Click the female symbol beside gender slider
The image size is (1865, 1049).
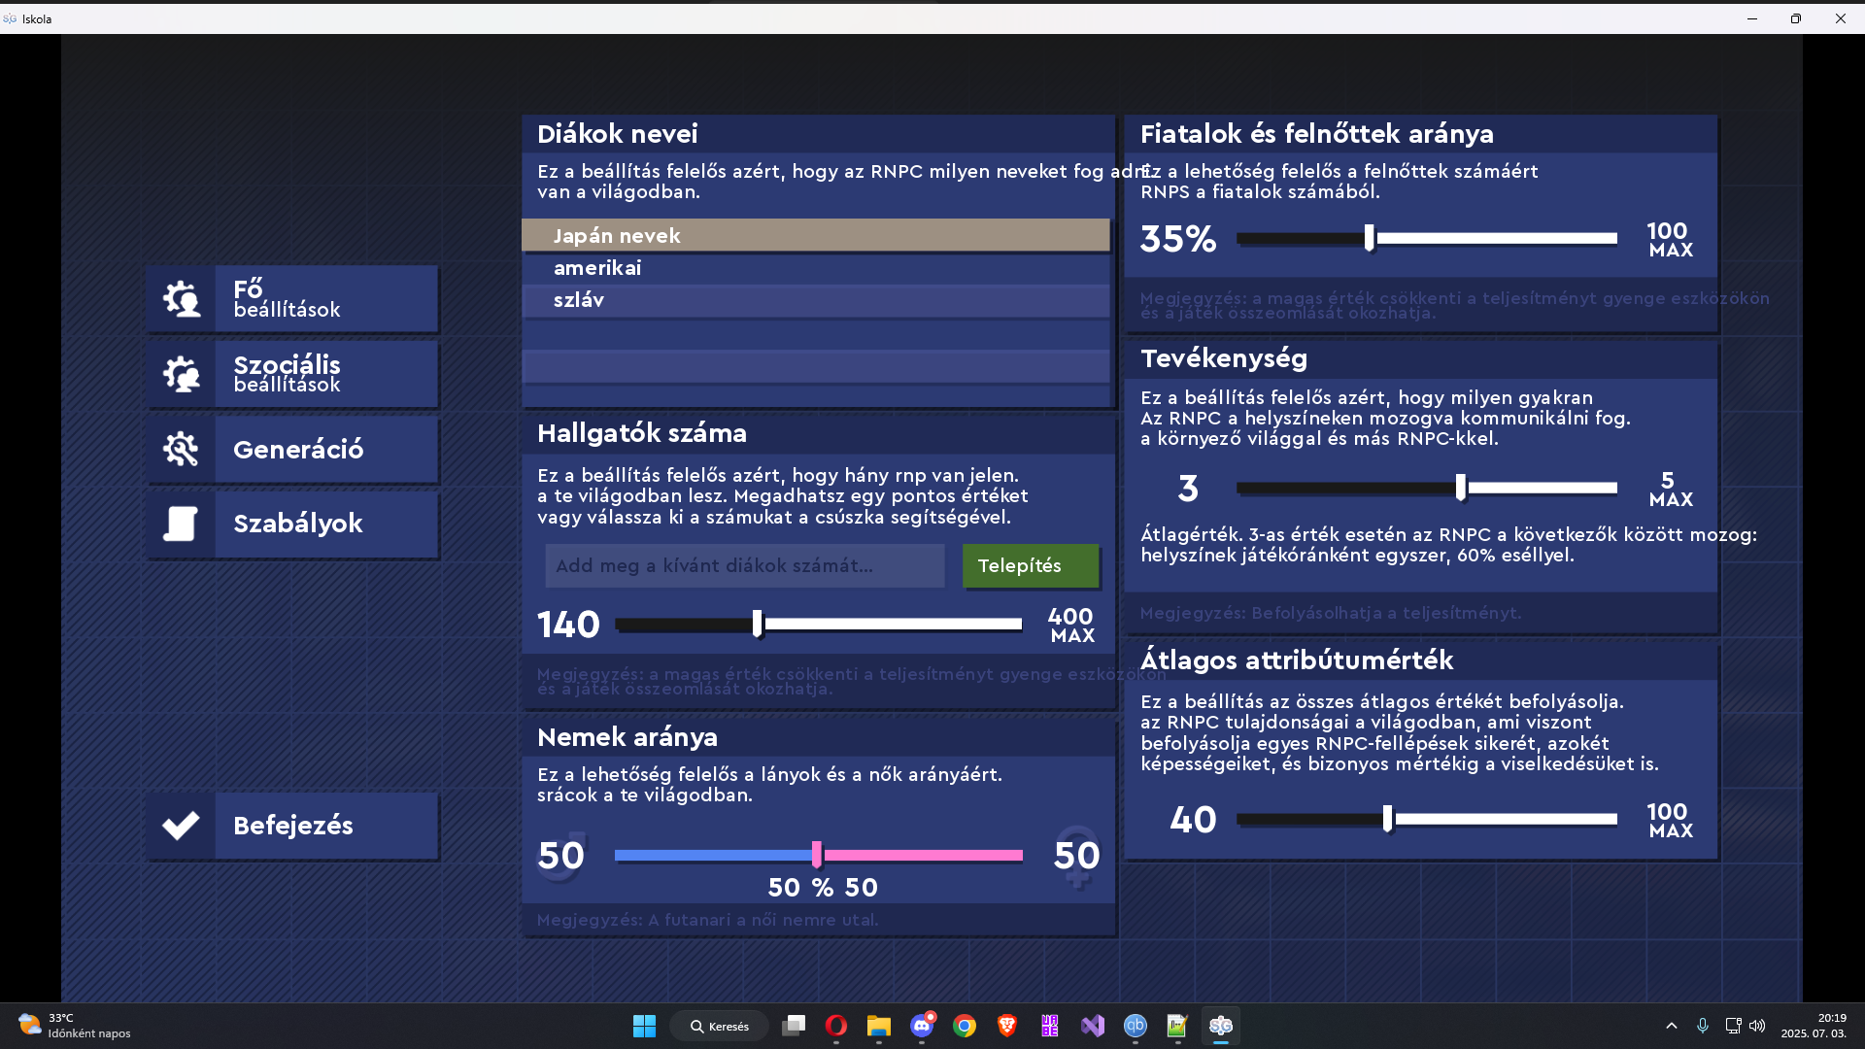1076,856
